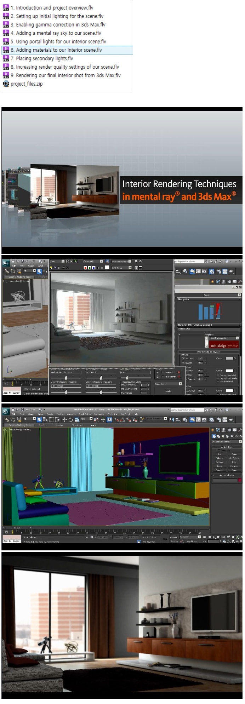The height and width of the screenshot is (704, 245).
Task: Click the Box primitive button
Action: 219,454
